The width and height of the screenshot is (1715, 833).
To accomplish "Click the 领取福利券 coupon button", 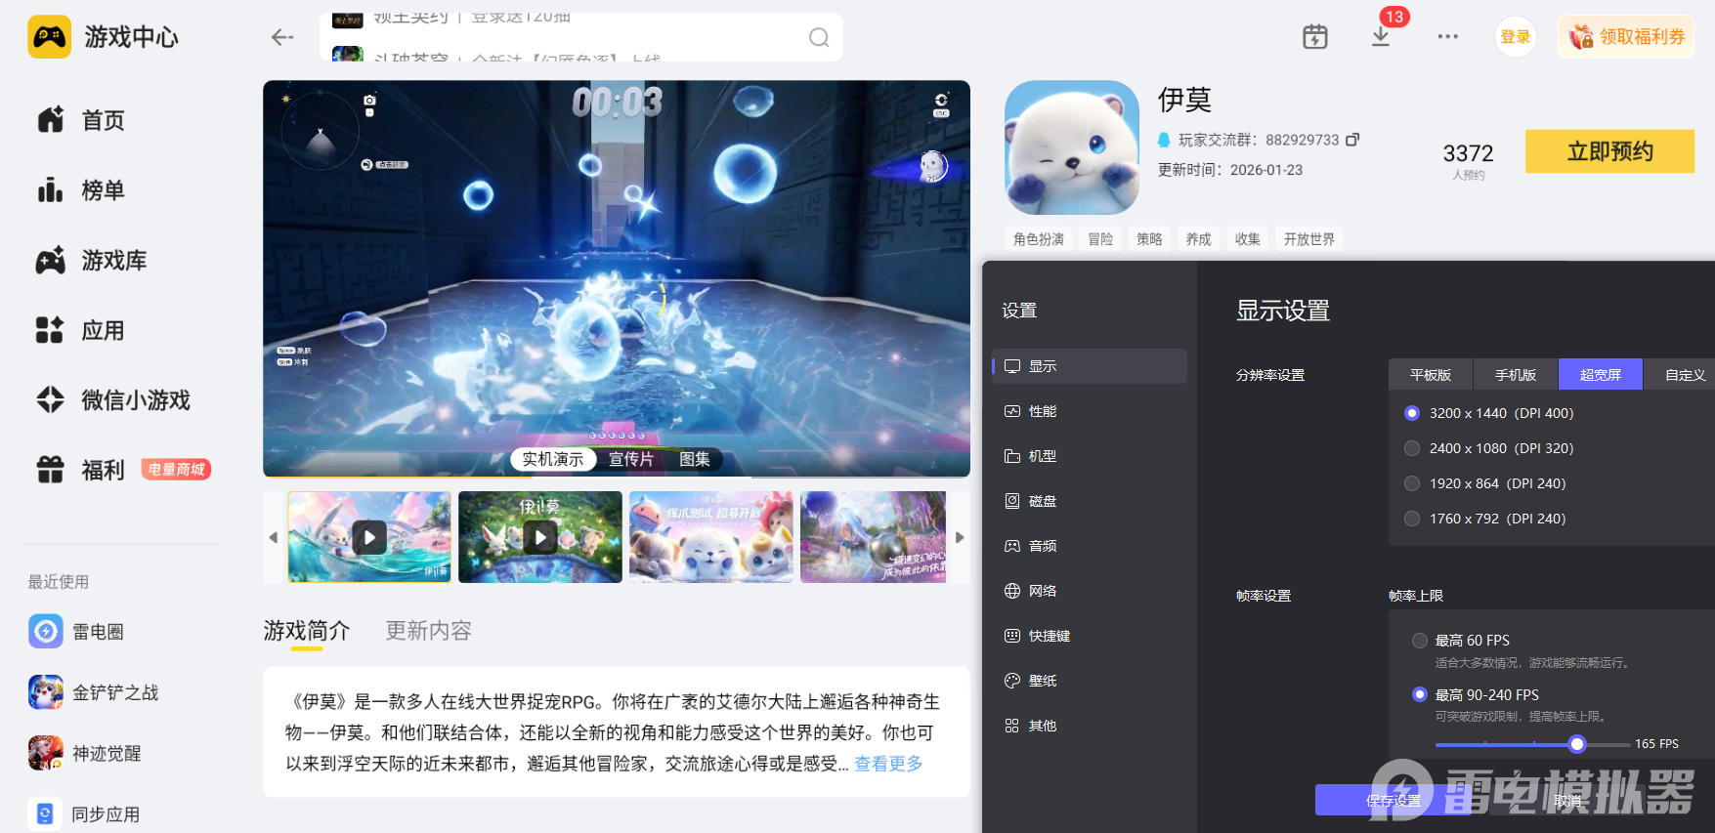I will pos(1626,37).
